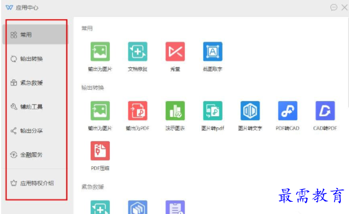Switch to the 输出转换 sidebar category
Screen dimensions: 349x214
(35, 59)
